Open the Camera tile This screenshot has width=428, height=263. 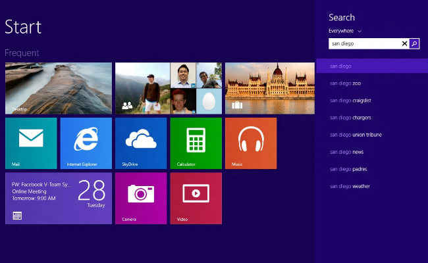(141, 199)
